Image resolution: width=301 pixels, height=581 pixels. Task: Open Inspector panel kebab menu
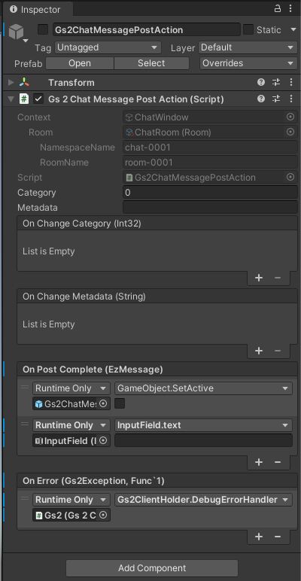(x=290, y=9)
